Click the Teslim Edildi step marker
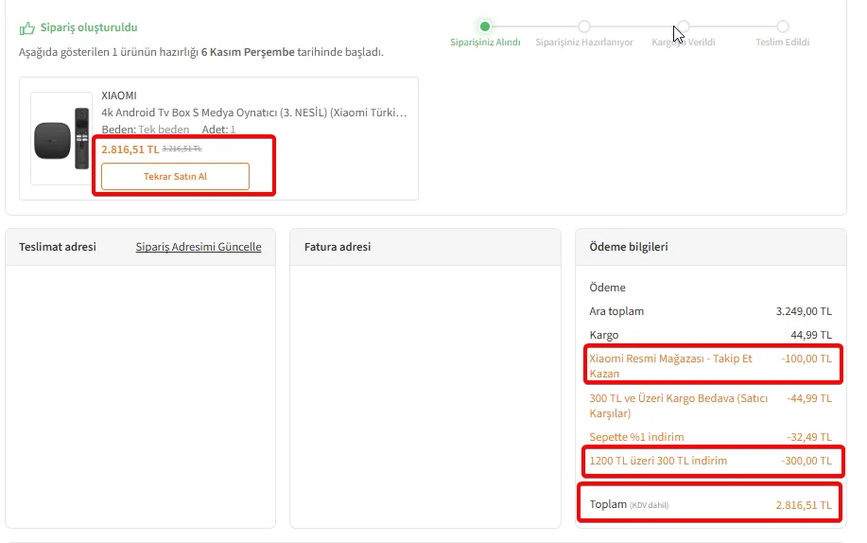The height and width of the screenshot is (543, 867). [x=783, y=26]
